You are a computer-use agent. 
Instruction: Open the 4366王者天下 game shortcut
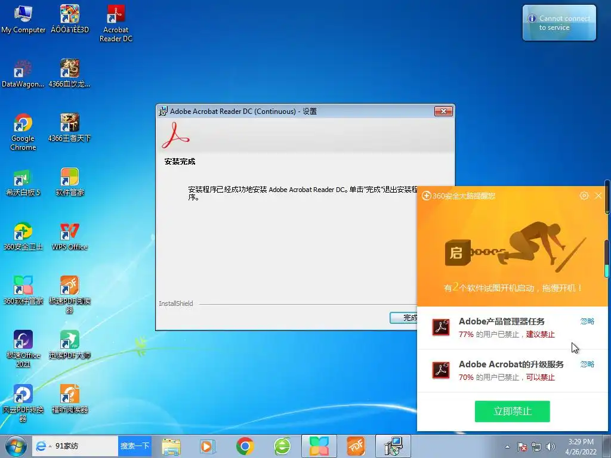[x=69, y=128]
